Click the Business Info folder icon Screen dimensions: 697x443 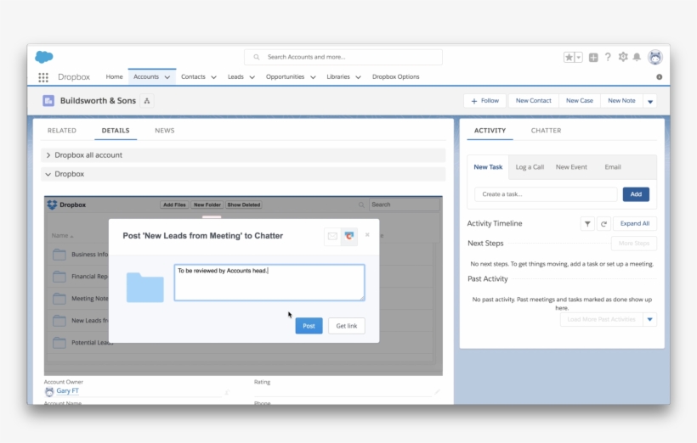pos(59,255)
